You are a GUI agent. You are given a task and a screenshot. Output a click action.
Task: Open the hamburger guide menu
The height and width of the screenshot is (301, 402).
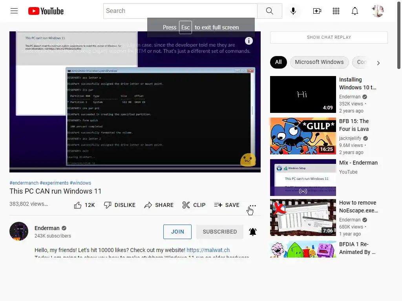pyautogui.click(x=14, y=11)
